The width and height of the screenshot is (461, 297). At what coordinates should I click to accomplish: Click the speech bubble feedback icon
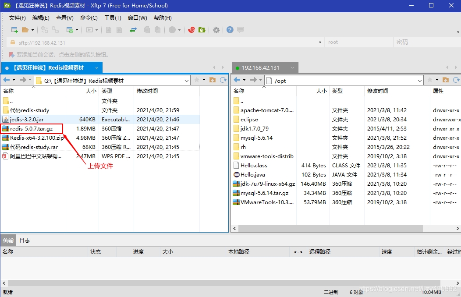pyautogui.click(x=241, y=30)
